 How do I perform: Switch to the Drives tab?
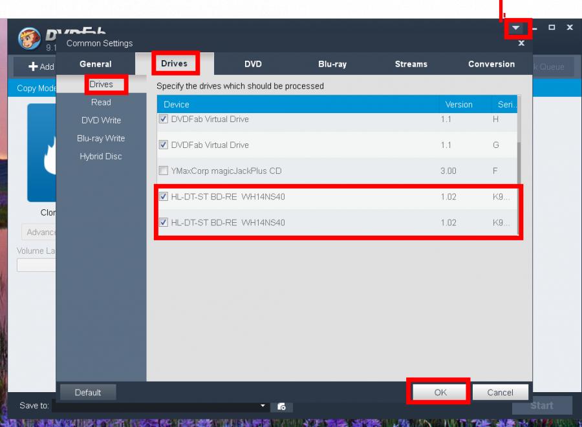point(174,64)
